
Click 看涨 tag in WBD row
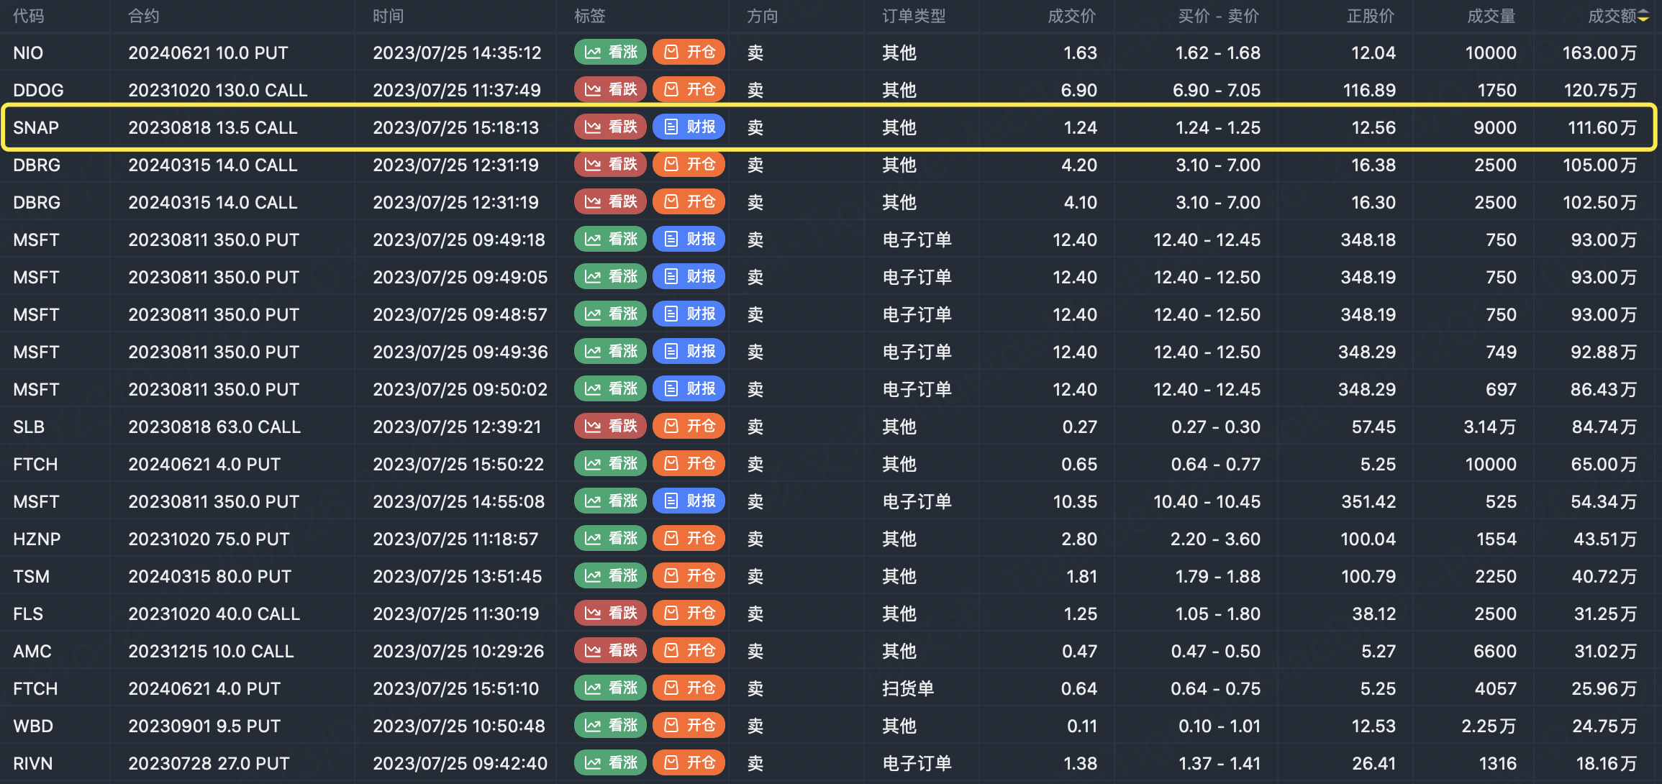click(611, 725)
